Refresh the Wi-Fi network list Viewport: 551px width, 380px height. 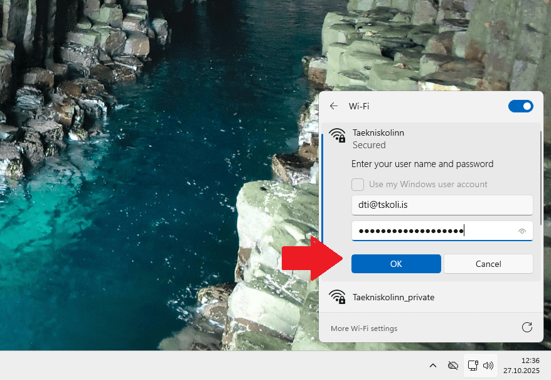(x=527, y=327)
